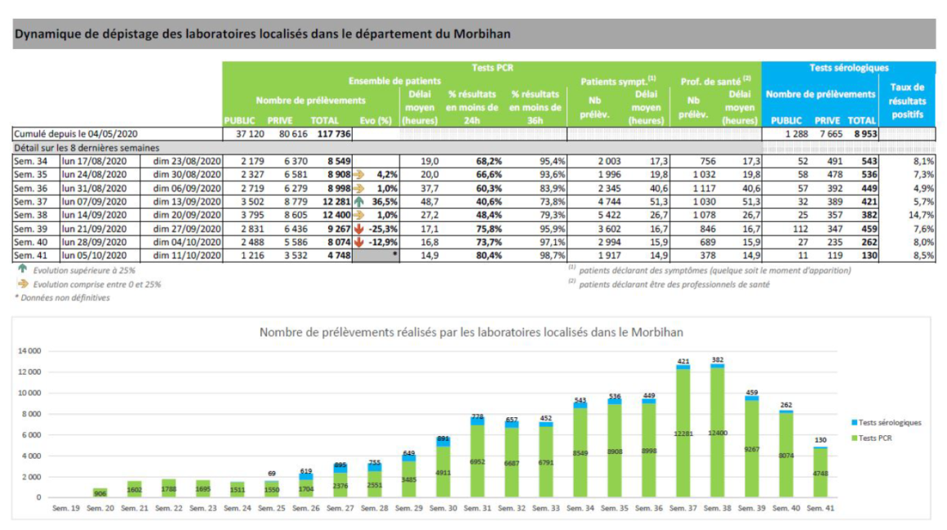The width and height of the screenshot is (947, 530).
Task: Select the chart title 'Nombre de prélèvements réalisés'
Action: pyautogui.click(x=471, y=332)
